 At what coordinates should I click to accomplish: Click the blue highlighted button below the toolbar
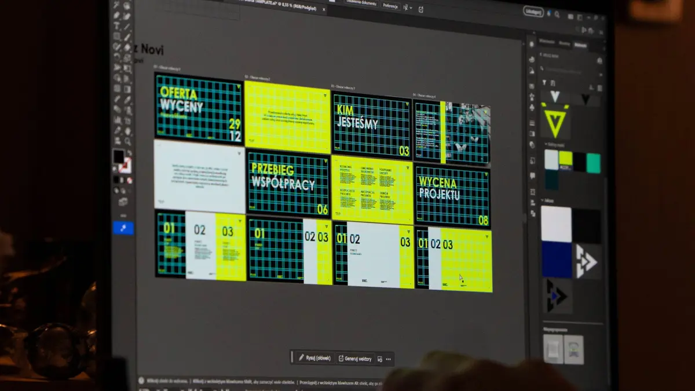point(123,227)
